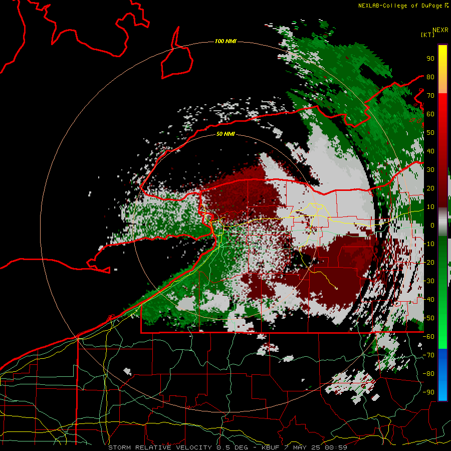Click the 0 value on the velocity scale
The image size is (451, 451).
[x=432, y=225]
